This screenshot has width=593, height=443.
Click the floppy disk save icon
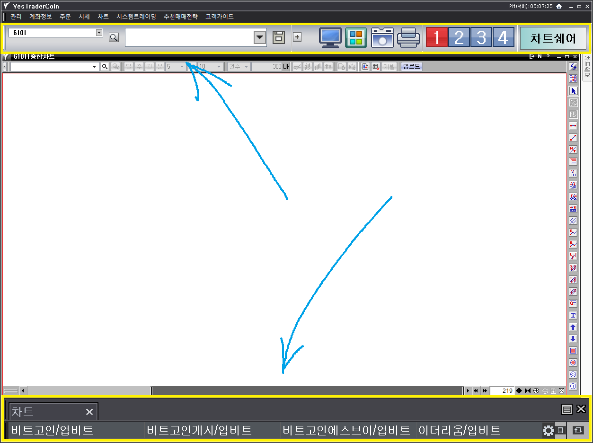[279, 37]
